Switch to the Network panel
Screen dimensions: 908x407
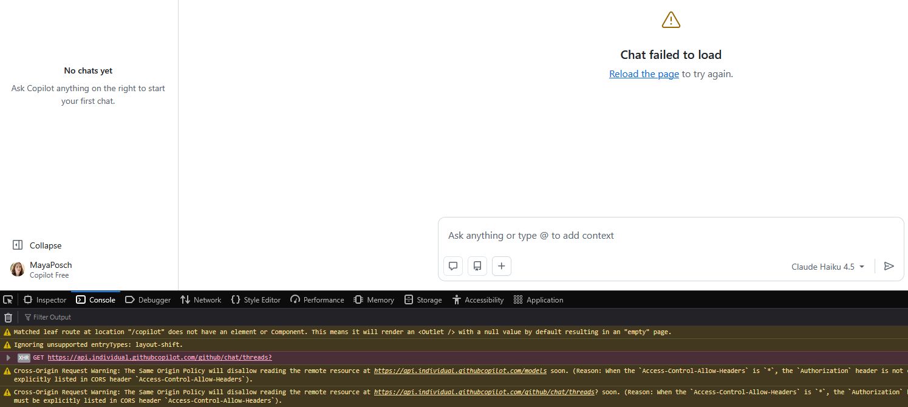201,299
